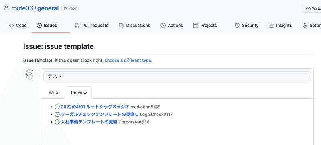Click open-issue icon beside 入社準備テンプレート
Viewport: 321px width, 145px height.
[57, 122]
